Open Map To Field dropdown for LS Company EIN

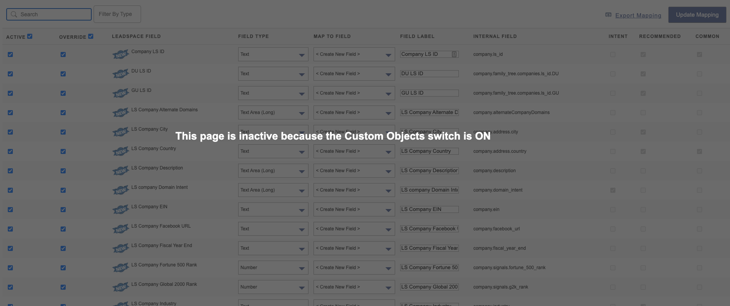tap(354, 209)
